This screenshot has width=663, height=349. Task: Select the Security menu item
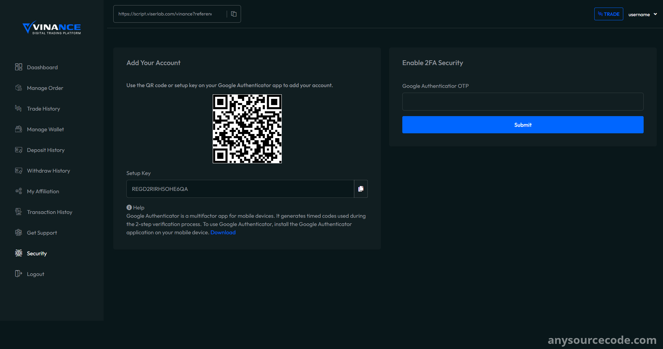(37, 253)
